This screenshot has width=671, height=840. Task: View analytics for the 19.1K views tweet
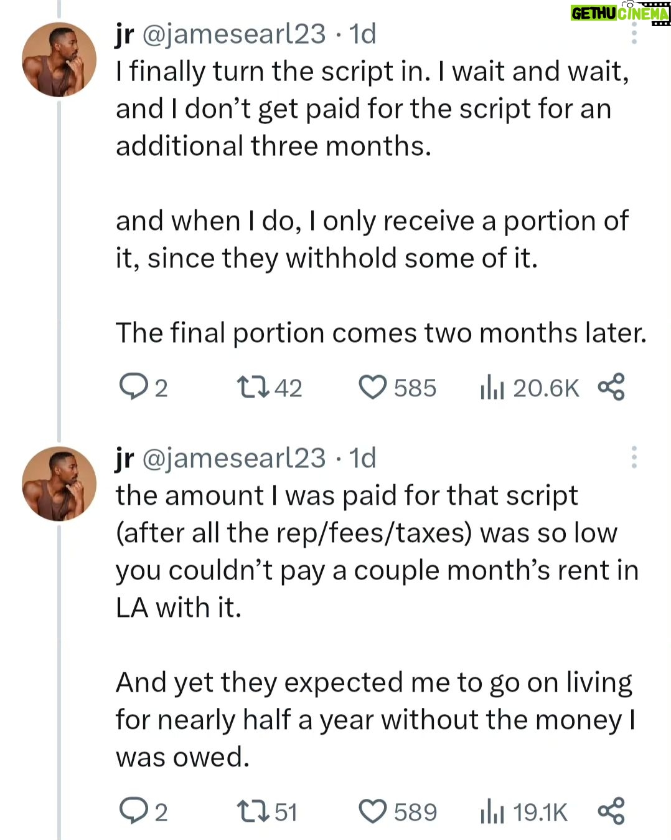click(492, 811)
